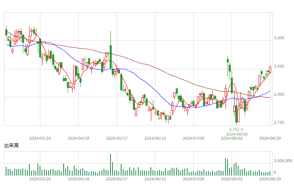Click 2024/07/08 date under the price chart
The height and width of the screenshot is (186, 294).
click(194, 138)
